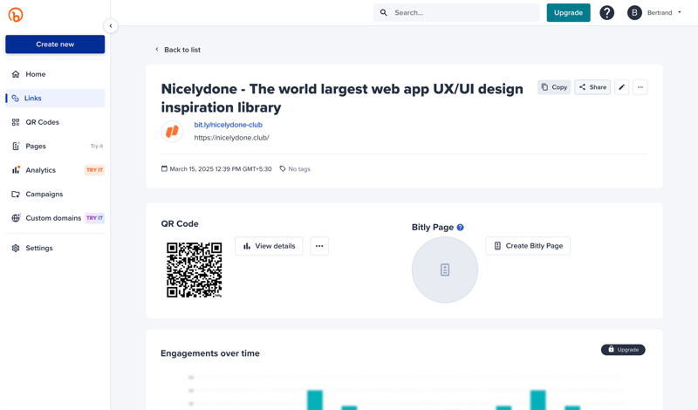This screenshot has width=698, height=410.
Task: Click the Campaigns folder icon
Action: click(16, 194)
